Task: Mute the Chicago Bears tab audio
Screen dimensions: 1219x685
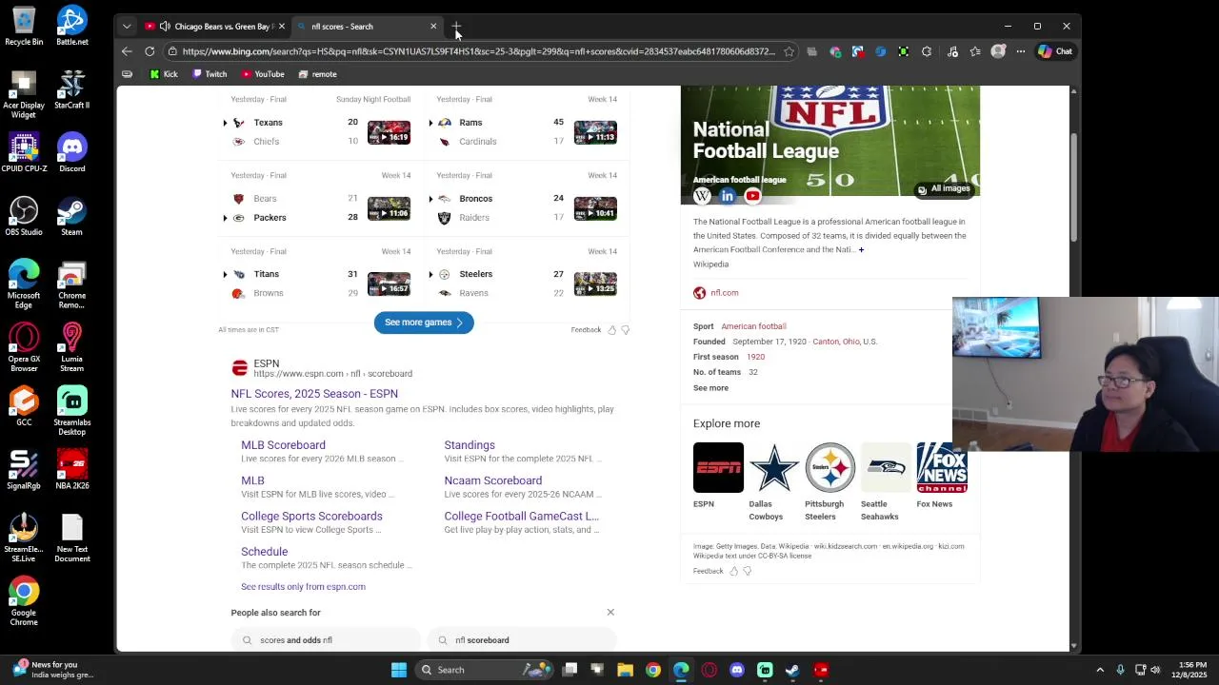Action: 165,27
